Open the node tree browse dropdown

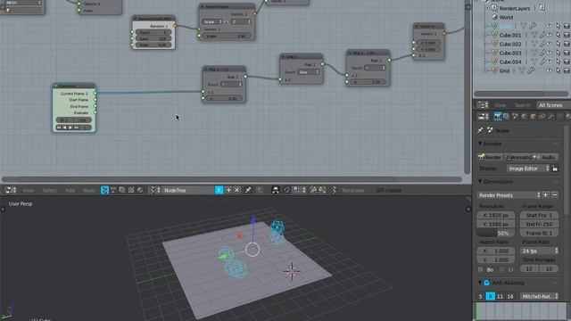click(155, 190)
